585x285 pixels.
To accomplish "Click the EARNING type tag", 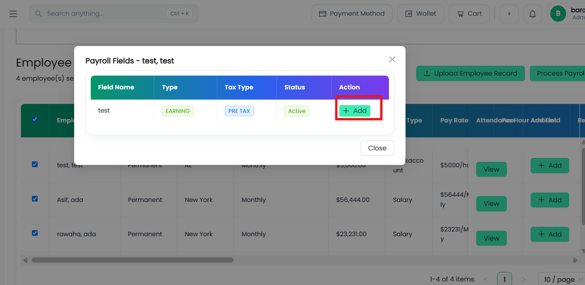I will pos(178,111).
